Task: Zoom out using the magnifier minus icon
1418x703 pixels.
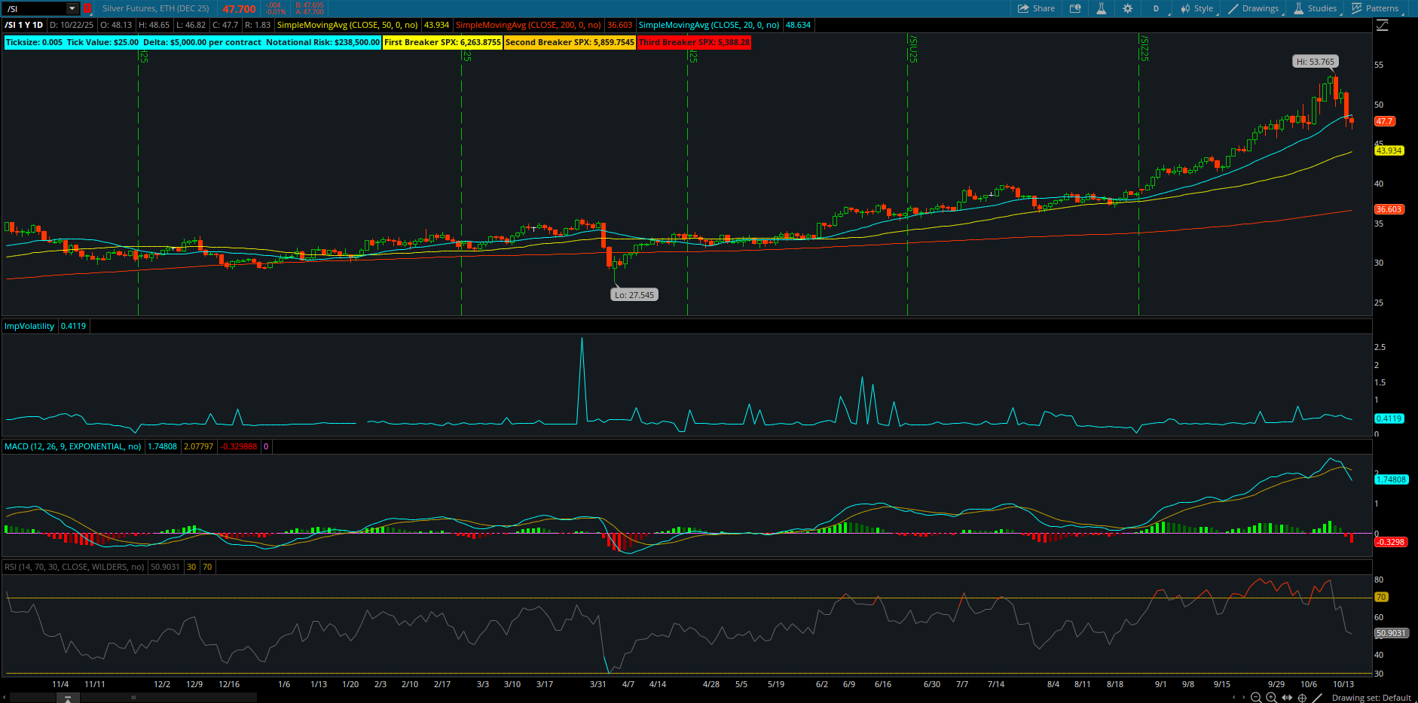Action: 1256,698
